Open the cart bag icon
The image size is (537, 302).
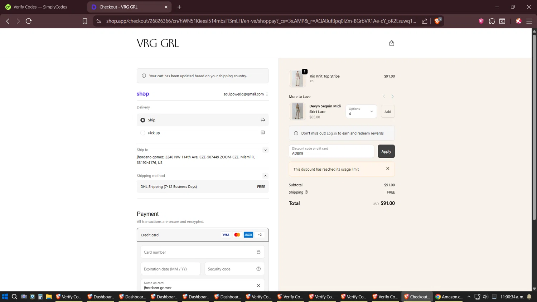point(391,43)
